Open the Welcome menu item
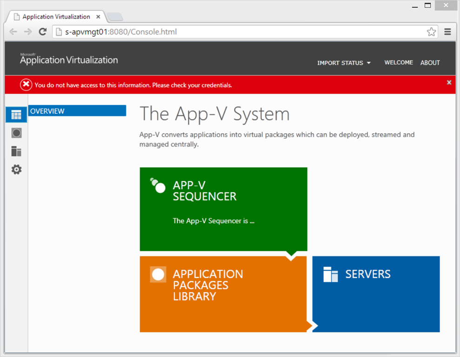 pos(399,62)
